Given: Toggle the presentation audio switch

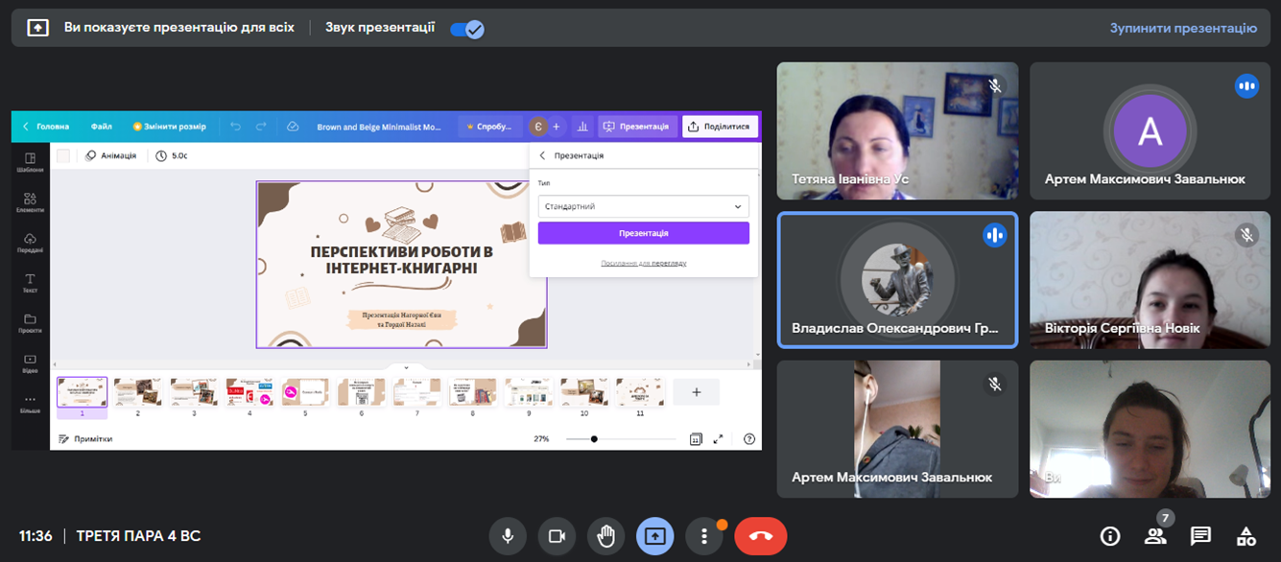Looking at the screenshot, I should pyautogui.click(x=467, y=29).
